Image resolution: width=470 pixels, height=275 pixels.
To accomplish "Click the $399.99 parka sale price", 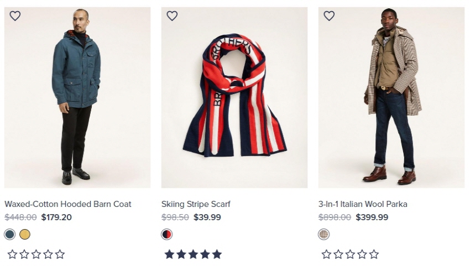I will [372, 217].
